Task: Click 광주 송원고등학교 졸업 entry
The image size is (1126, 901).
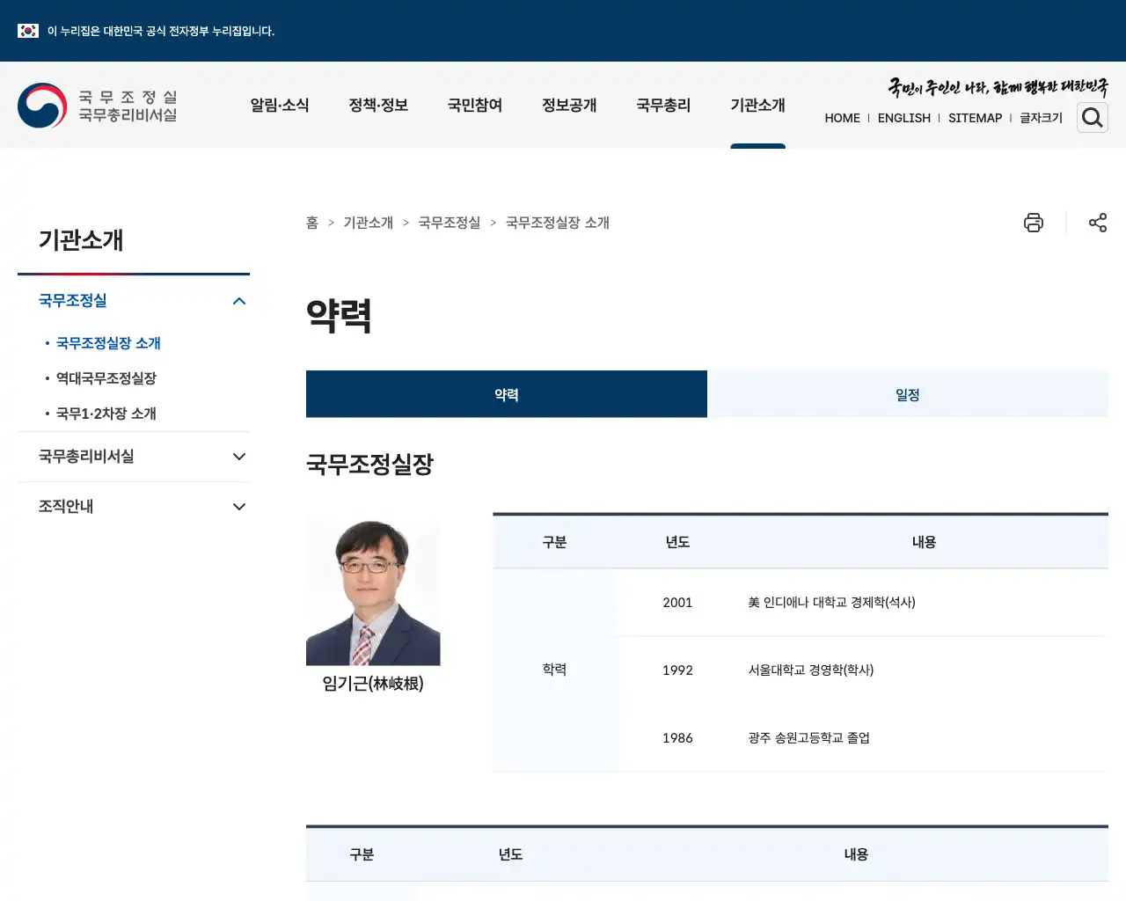Action: [x=809, y=738]
